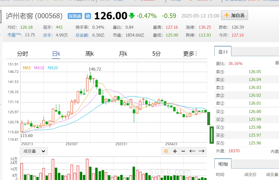The image size is (279, 180).
Task: Zoom out the chart with minus icon
Action: pos(183,151)
